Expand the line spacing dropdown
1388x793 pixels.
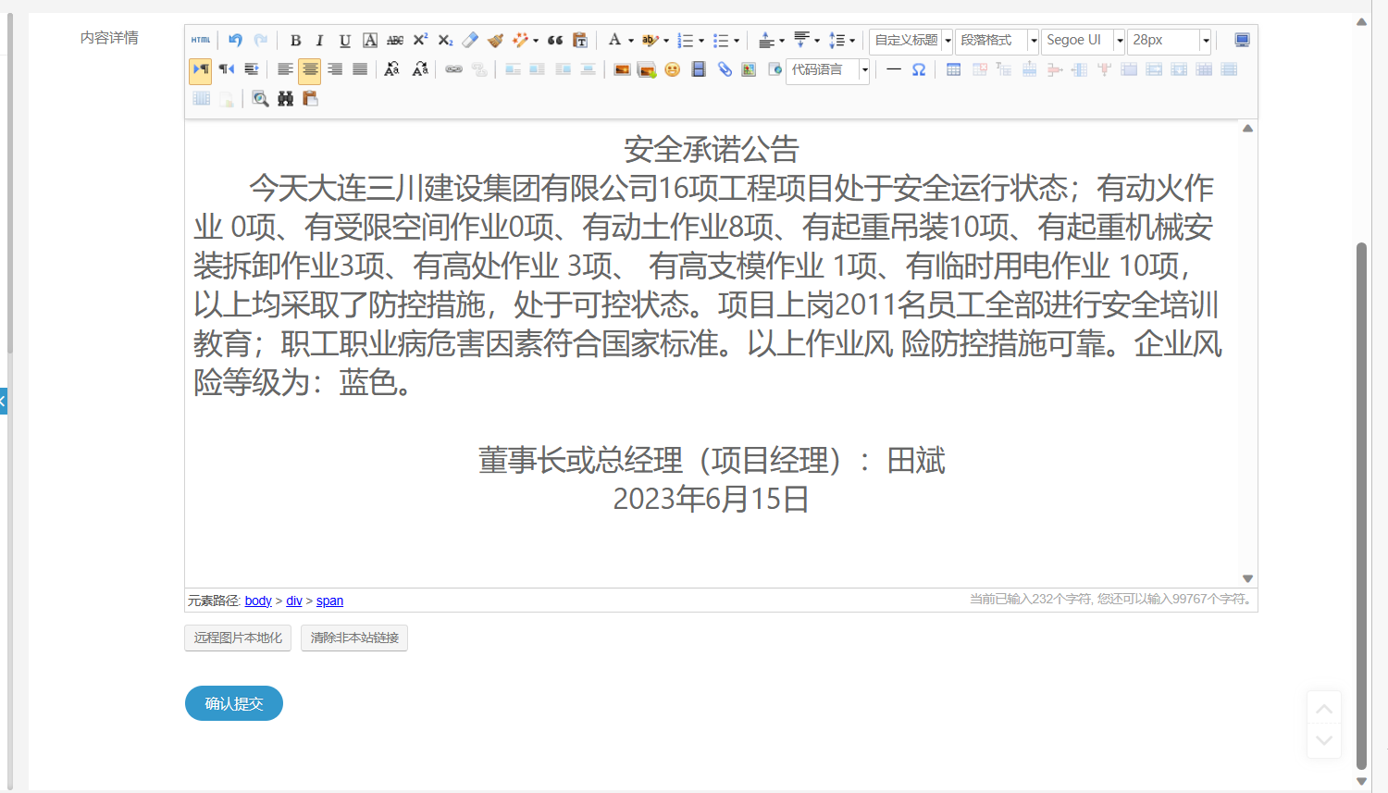point(852,41)
